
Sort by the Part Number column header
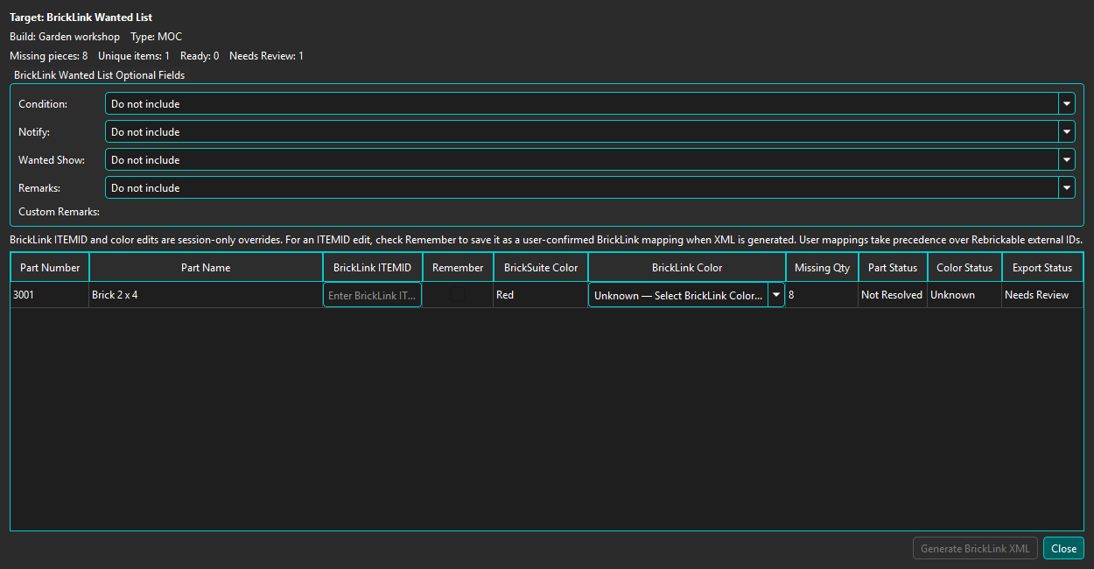[50, 268]
